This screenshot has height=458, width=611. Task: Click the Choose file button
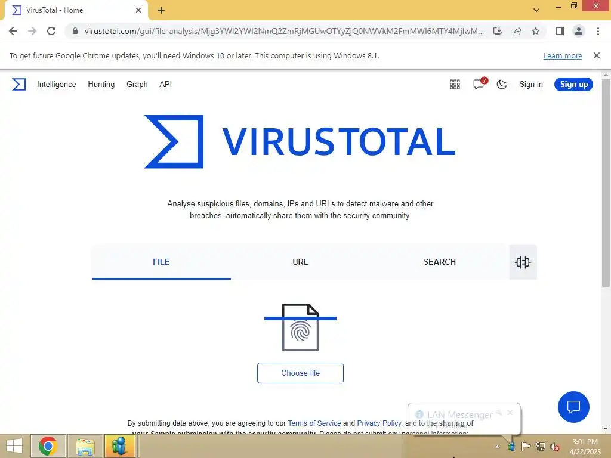(x=301, y=373)
